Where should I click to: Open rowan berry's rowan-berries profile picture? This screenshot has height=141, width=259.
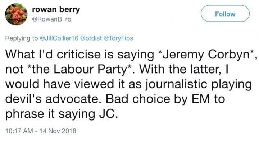click(x=16, y=14)
